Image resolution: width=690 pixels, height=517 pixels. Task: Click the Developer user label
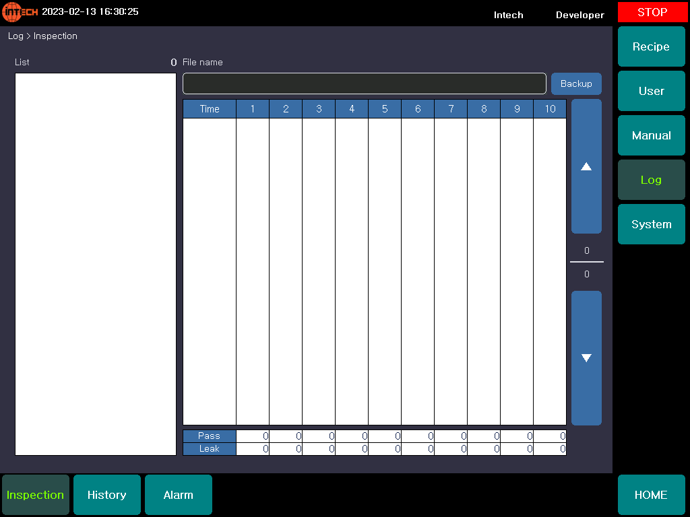coord(579,15)
